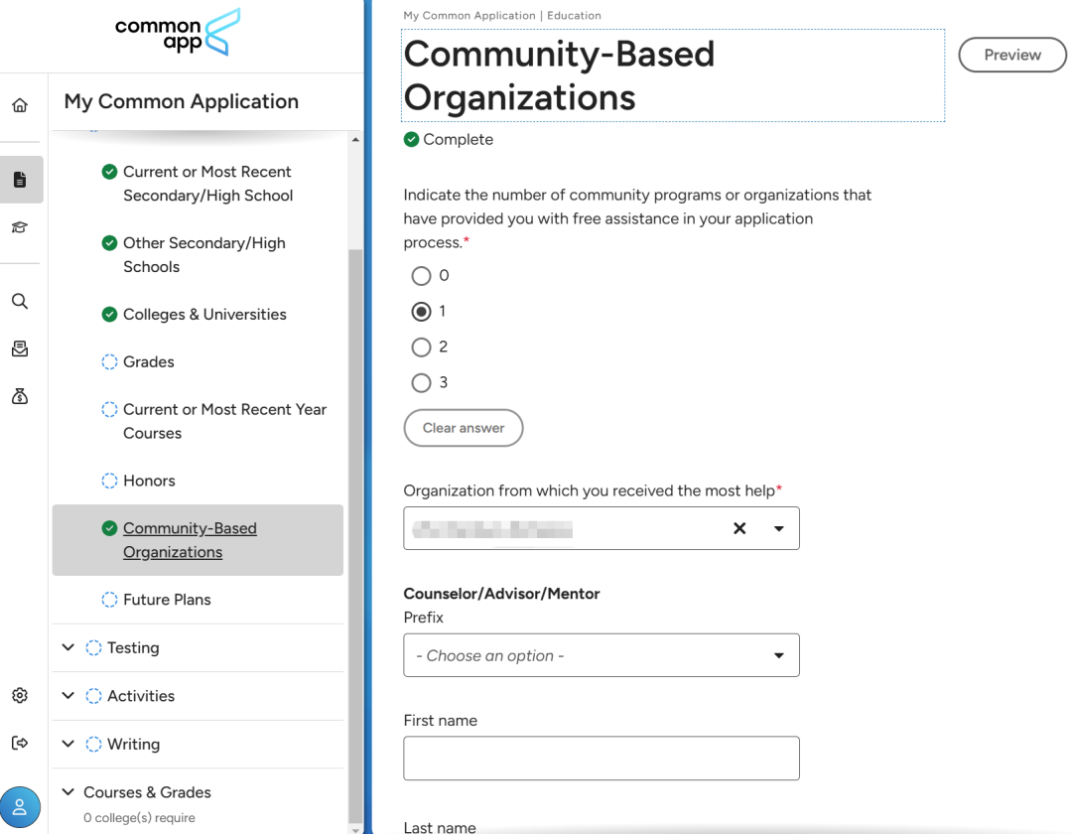Click the 'Counselor/Advisor/Mentor' heading
Image resolution: width=1072 pixels, height=834 pixels.
point(501,594)
